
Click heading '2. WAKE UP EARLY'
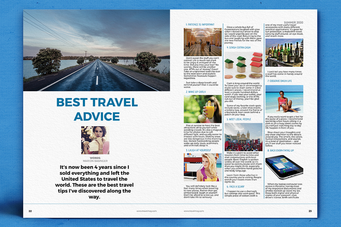[196, 92]
